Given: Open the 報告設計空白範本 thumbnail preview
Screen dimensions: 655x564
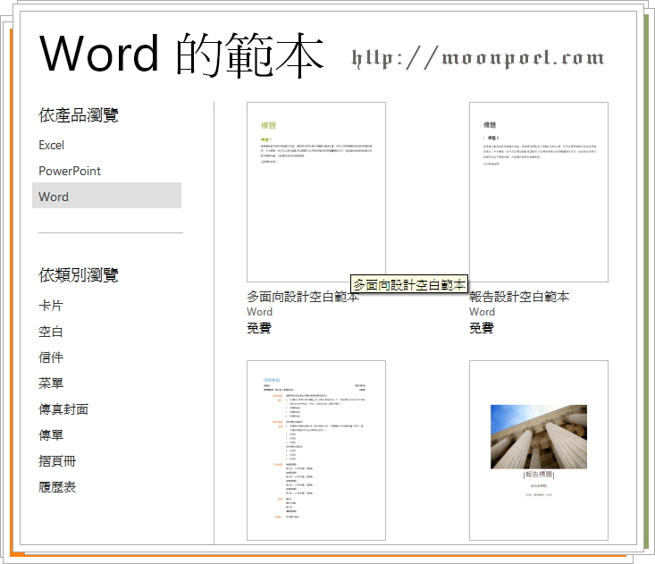Looking at the screenshot, I should (539, 192).
